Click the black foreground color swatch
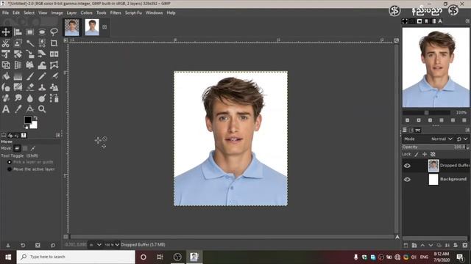This screenshot has height=264, width=471. tap(28, 120)
